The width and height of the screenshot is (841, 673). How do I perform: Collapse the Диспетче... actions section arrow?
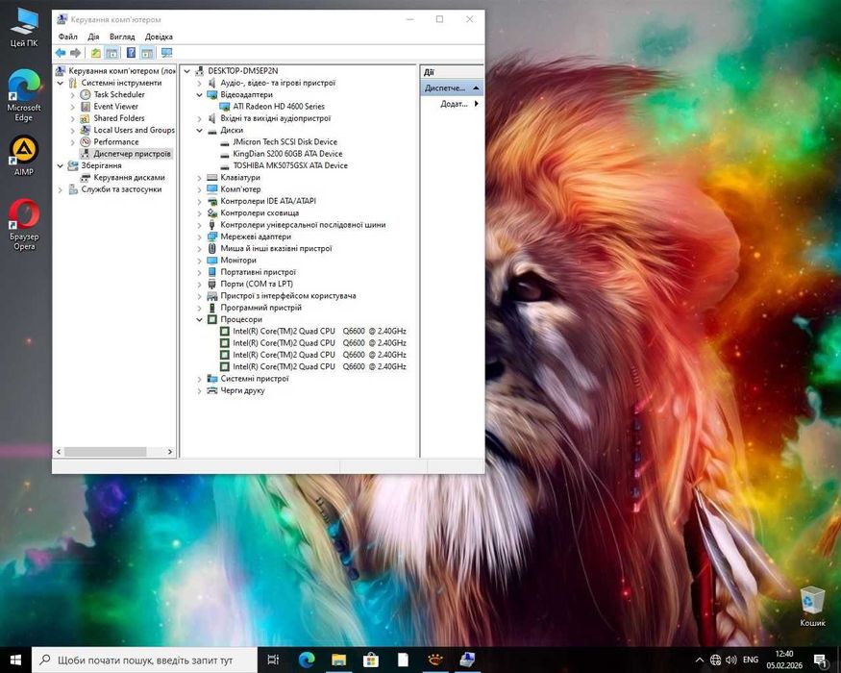[476, 87]
